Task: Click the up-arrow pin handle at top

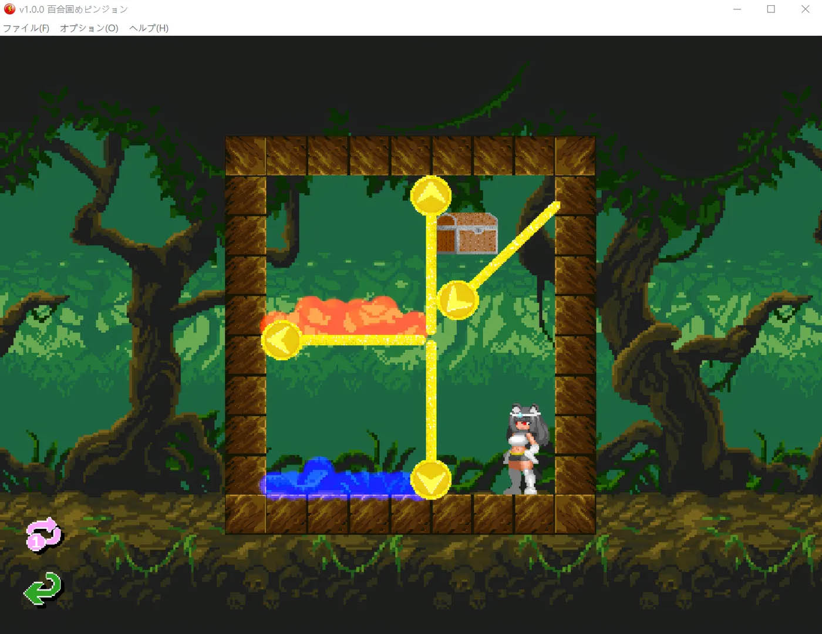Action: (x=431, y=195)
